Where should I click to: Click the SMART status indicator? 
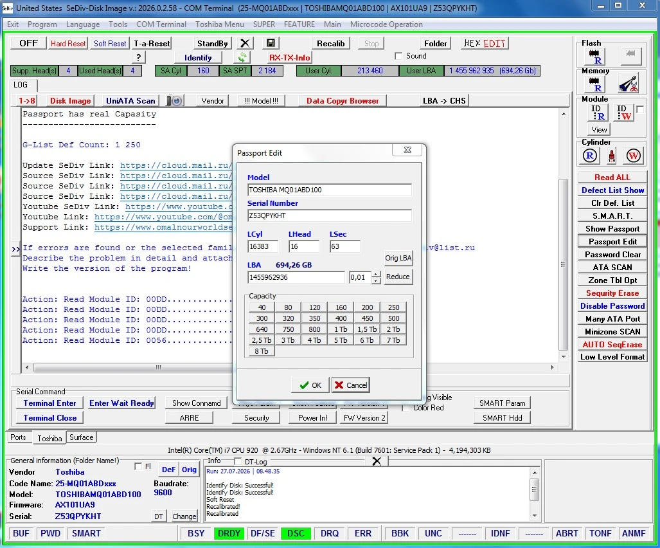[x=86, y=533]
